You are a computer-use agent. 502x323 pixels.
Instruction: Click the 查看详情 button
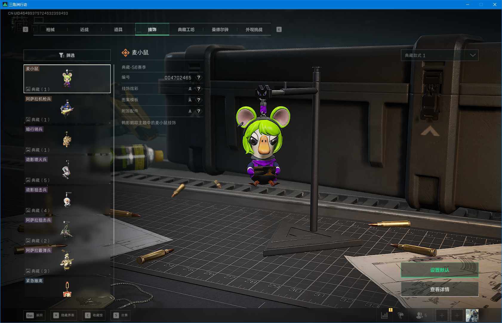pyautogui.click(x=439, y=289)
